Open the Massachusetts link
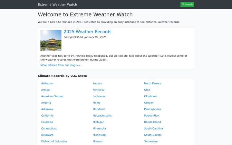232x145 pixels. [x=102, y=116]
